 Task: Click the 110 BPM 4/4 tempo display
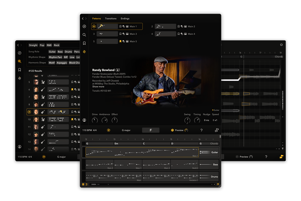pos(90,130)
